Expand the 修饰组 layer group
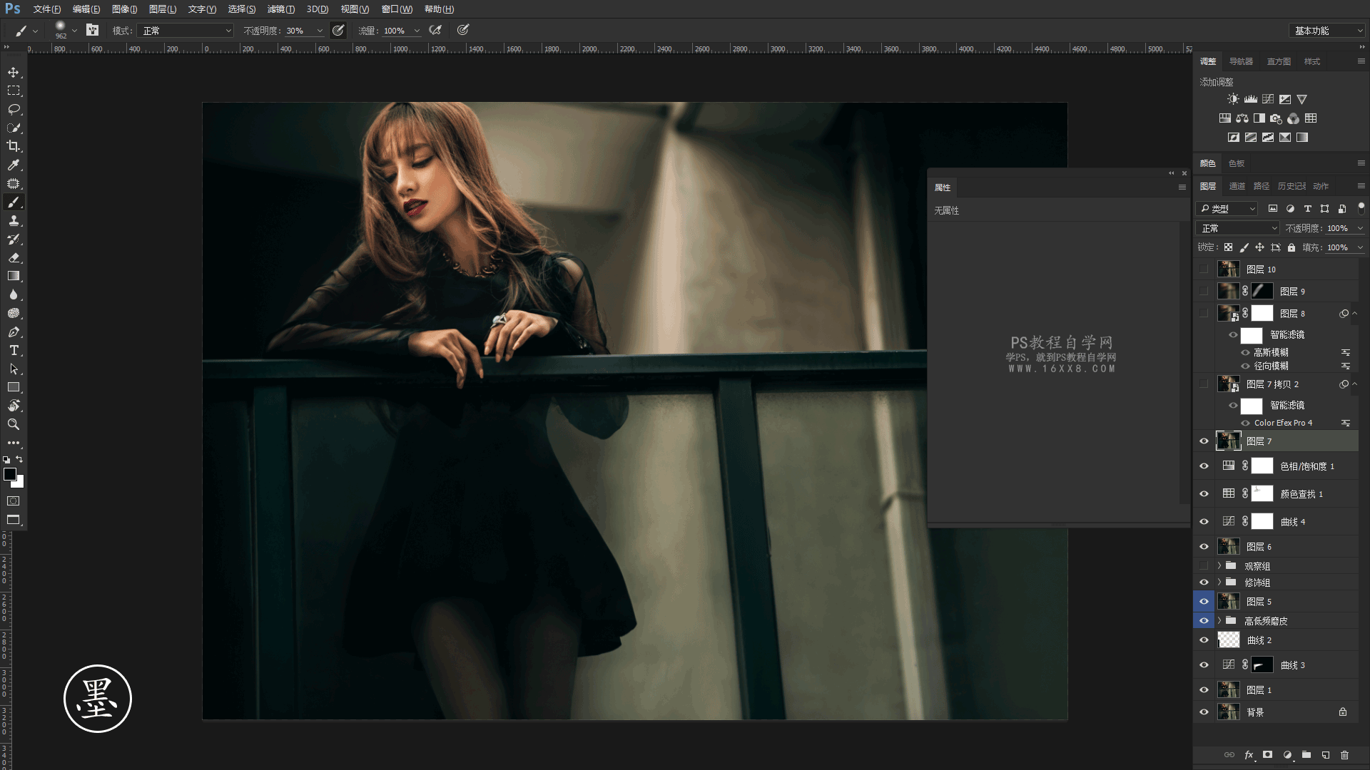The width and height of the screenshot is (1370, 770). (x=1219, y=582)
